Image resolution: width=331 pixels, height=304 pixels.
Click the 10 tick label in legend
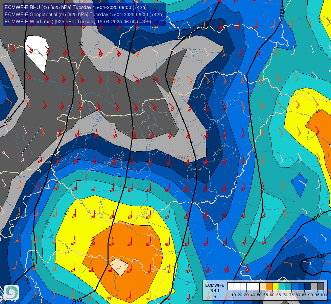tap(234, 295)
